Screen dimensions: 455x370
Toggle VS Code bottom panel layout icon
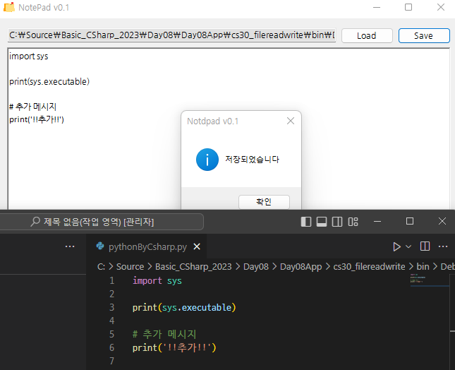322,222
